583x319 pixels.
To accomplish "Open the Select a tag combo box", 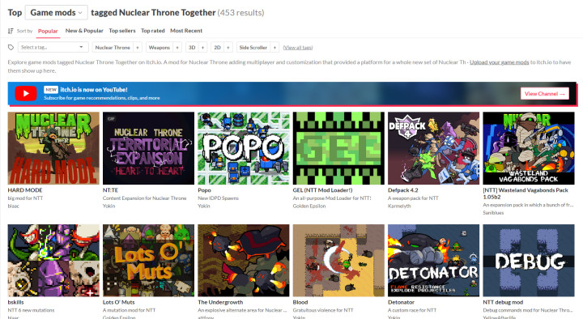I will (53, 47).
